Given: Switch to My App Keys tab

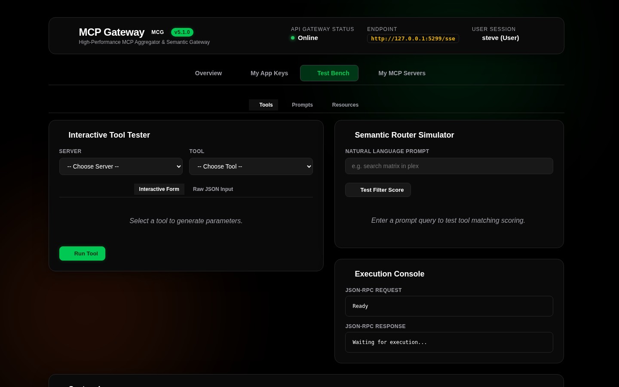Looking at the screenshot, I should coord(269,73).
